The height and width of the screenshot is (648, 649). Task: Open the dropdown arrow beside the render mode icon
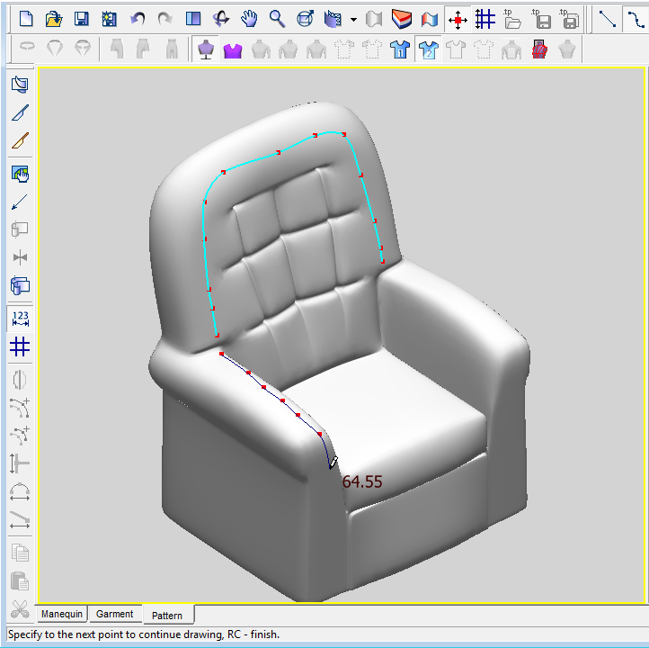(x=353, y=20)
